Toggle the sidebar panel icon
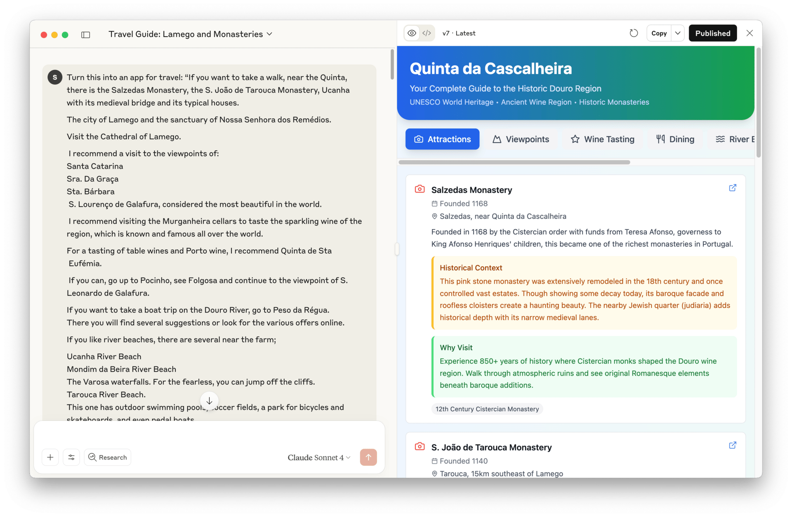Screen dimensions: 792x517 click(86, 35)
